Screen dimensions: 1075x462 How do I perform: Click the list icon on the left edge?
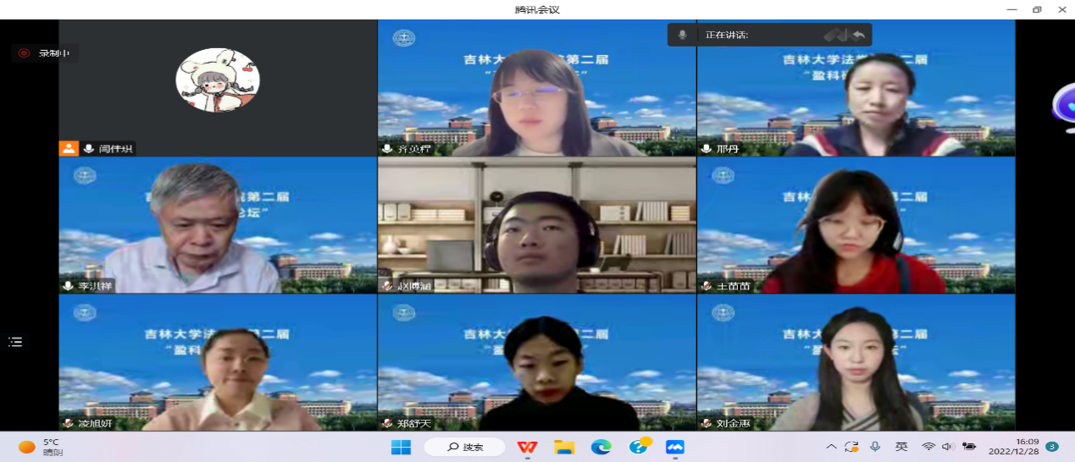point(15,342)
